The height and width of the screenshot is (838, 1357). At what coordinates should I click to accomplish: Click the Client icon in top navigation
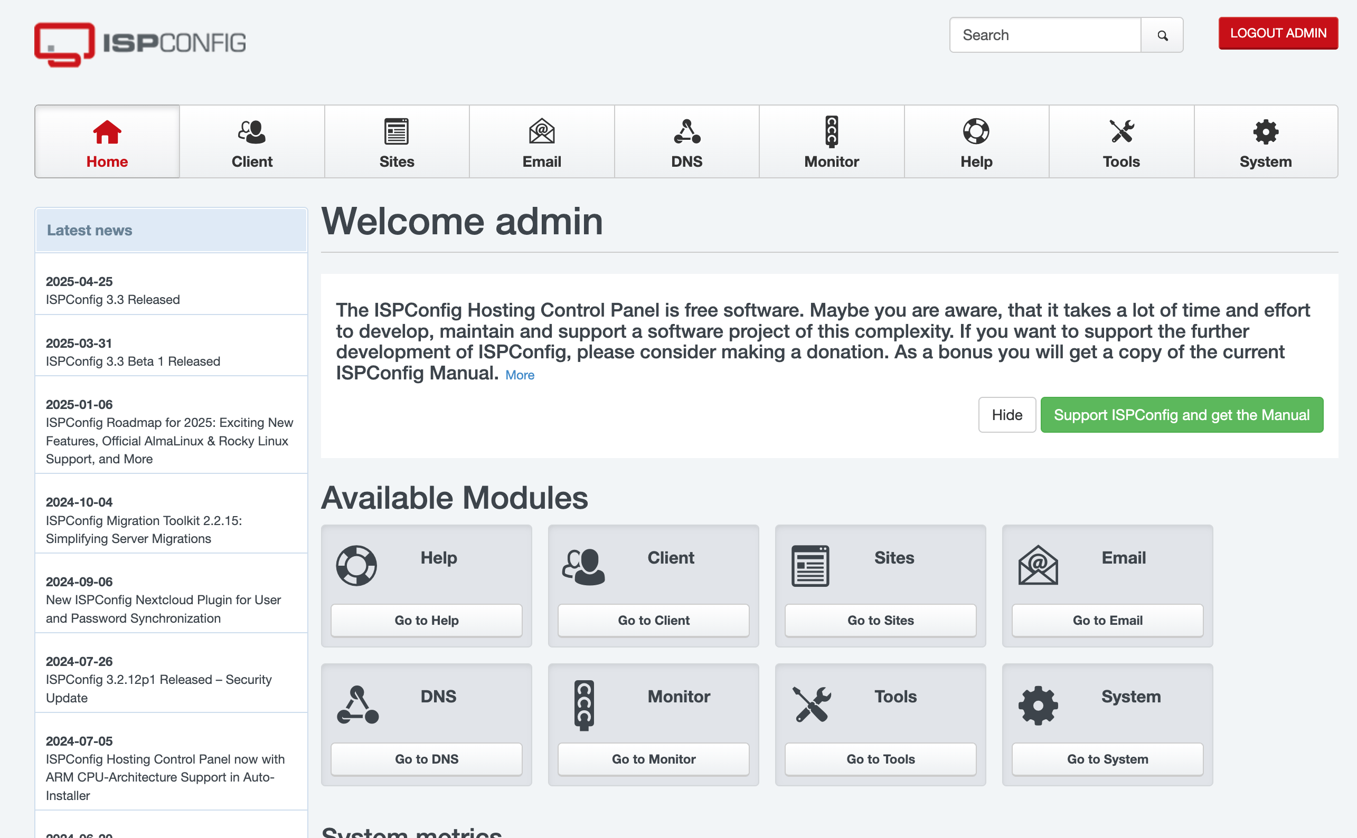pyautogui.click(x=252, y=132)
